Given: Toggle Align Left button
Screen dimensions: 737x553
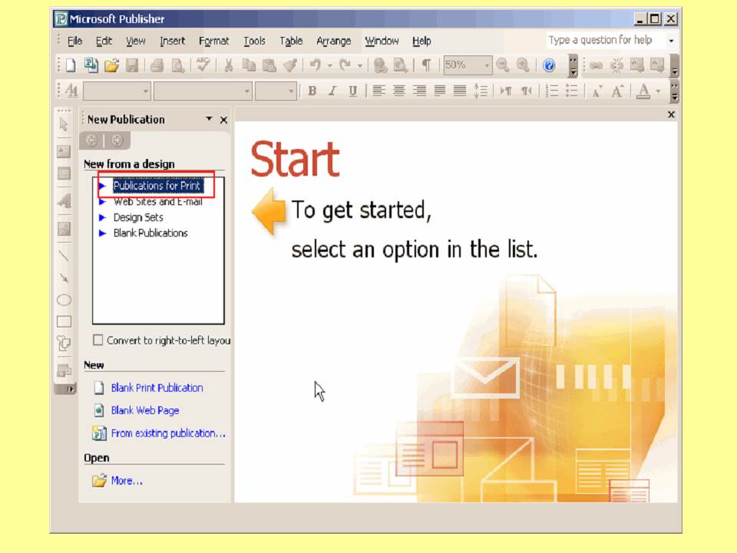Looking at the screenshot, I should 378,91.
